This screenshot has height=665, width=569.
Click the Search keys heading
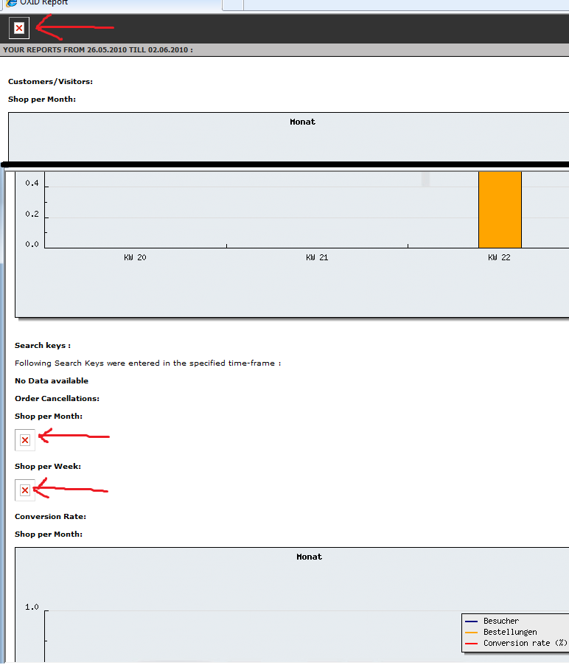[43, 345]
